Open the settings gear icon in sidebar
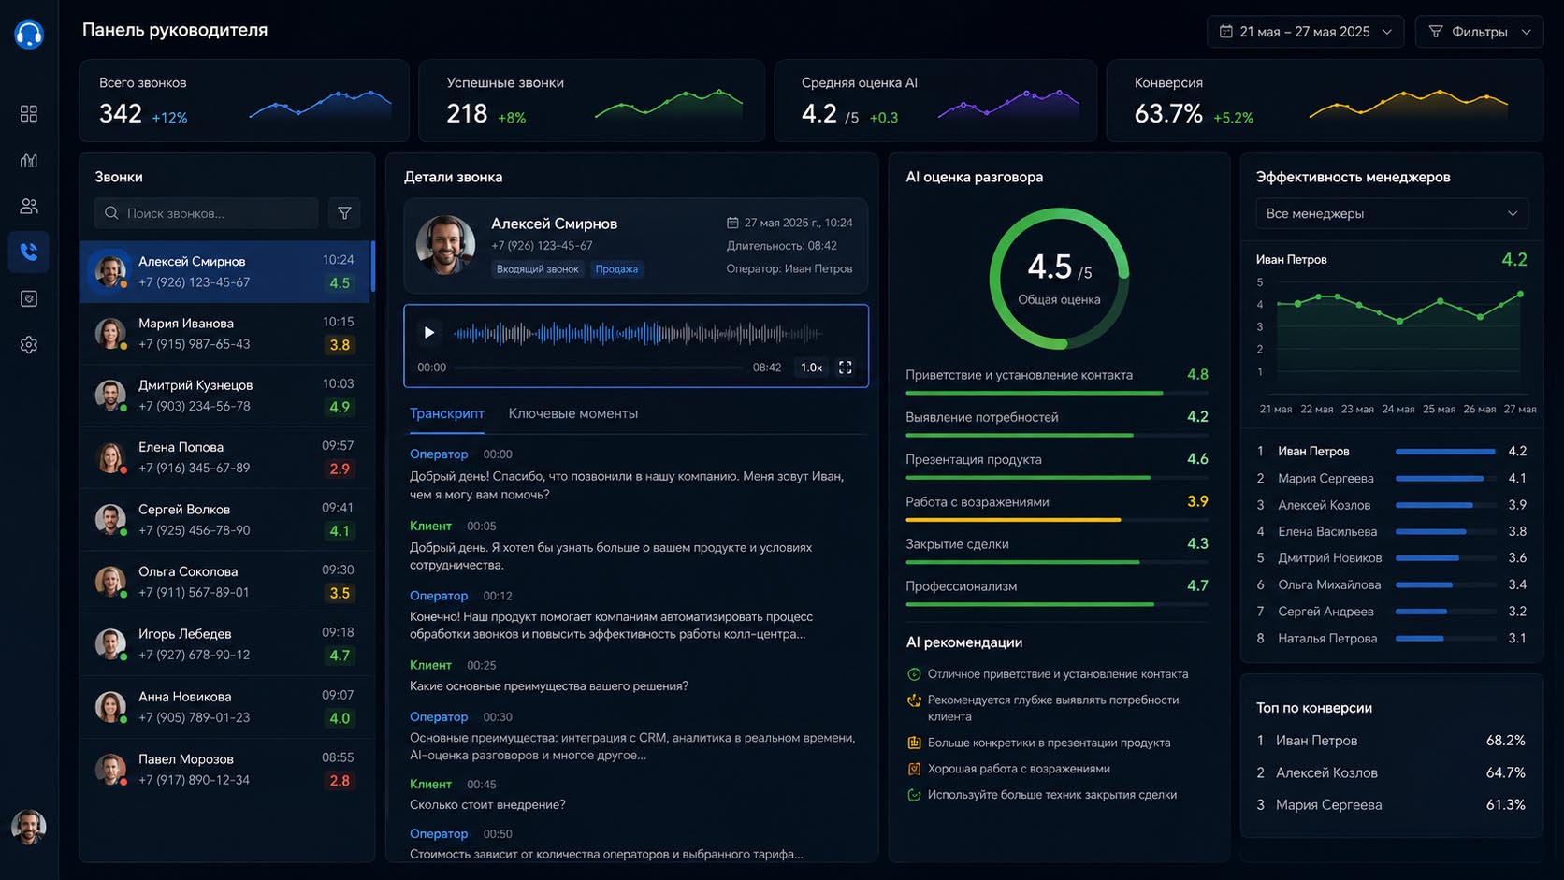 (x=29, y=345)
